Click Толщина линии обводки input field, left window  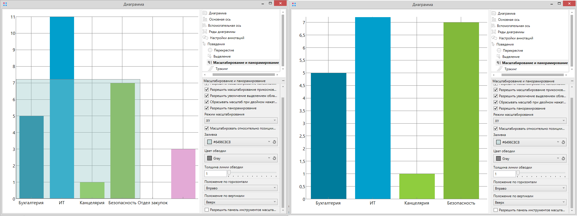point(215,174)
